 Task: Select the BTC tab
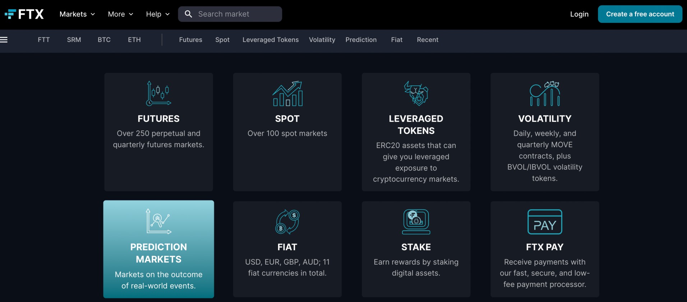click(x=104, y=40)
